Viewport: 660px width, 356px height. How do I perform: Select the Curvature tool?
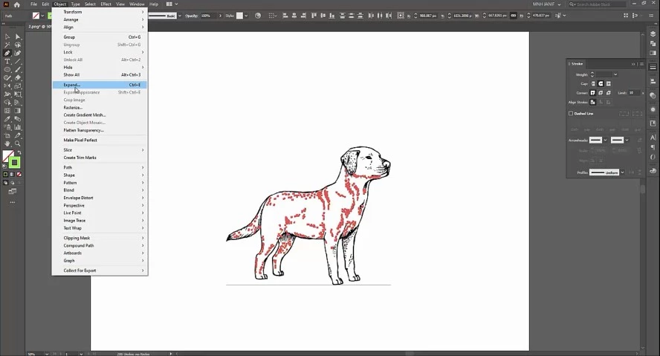pyautogui.click(x=18, y=54)
